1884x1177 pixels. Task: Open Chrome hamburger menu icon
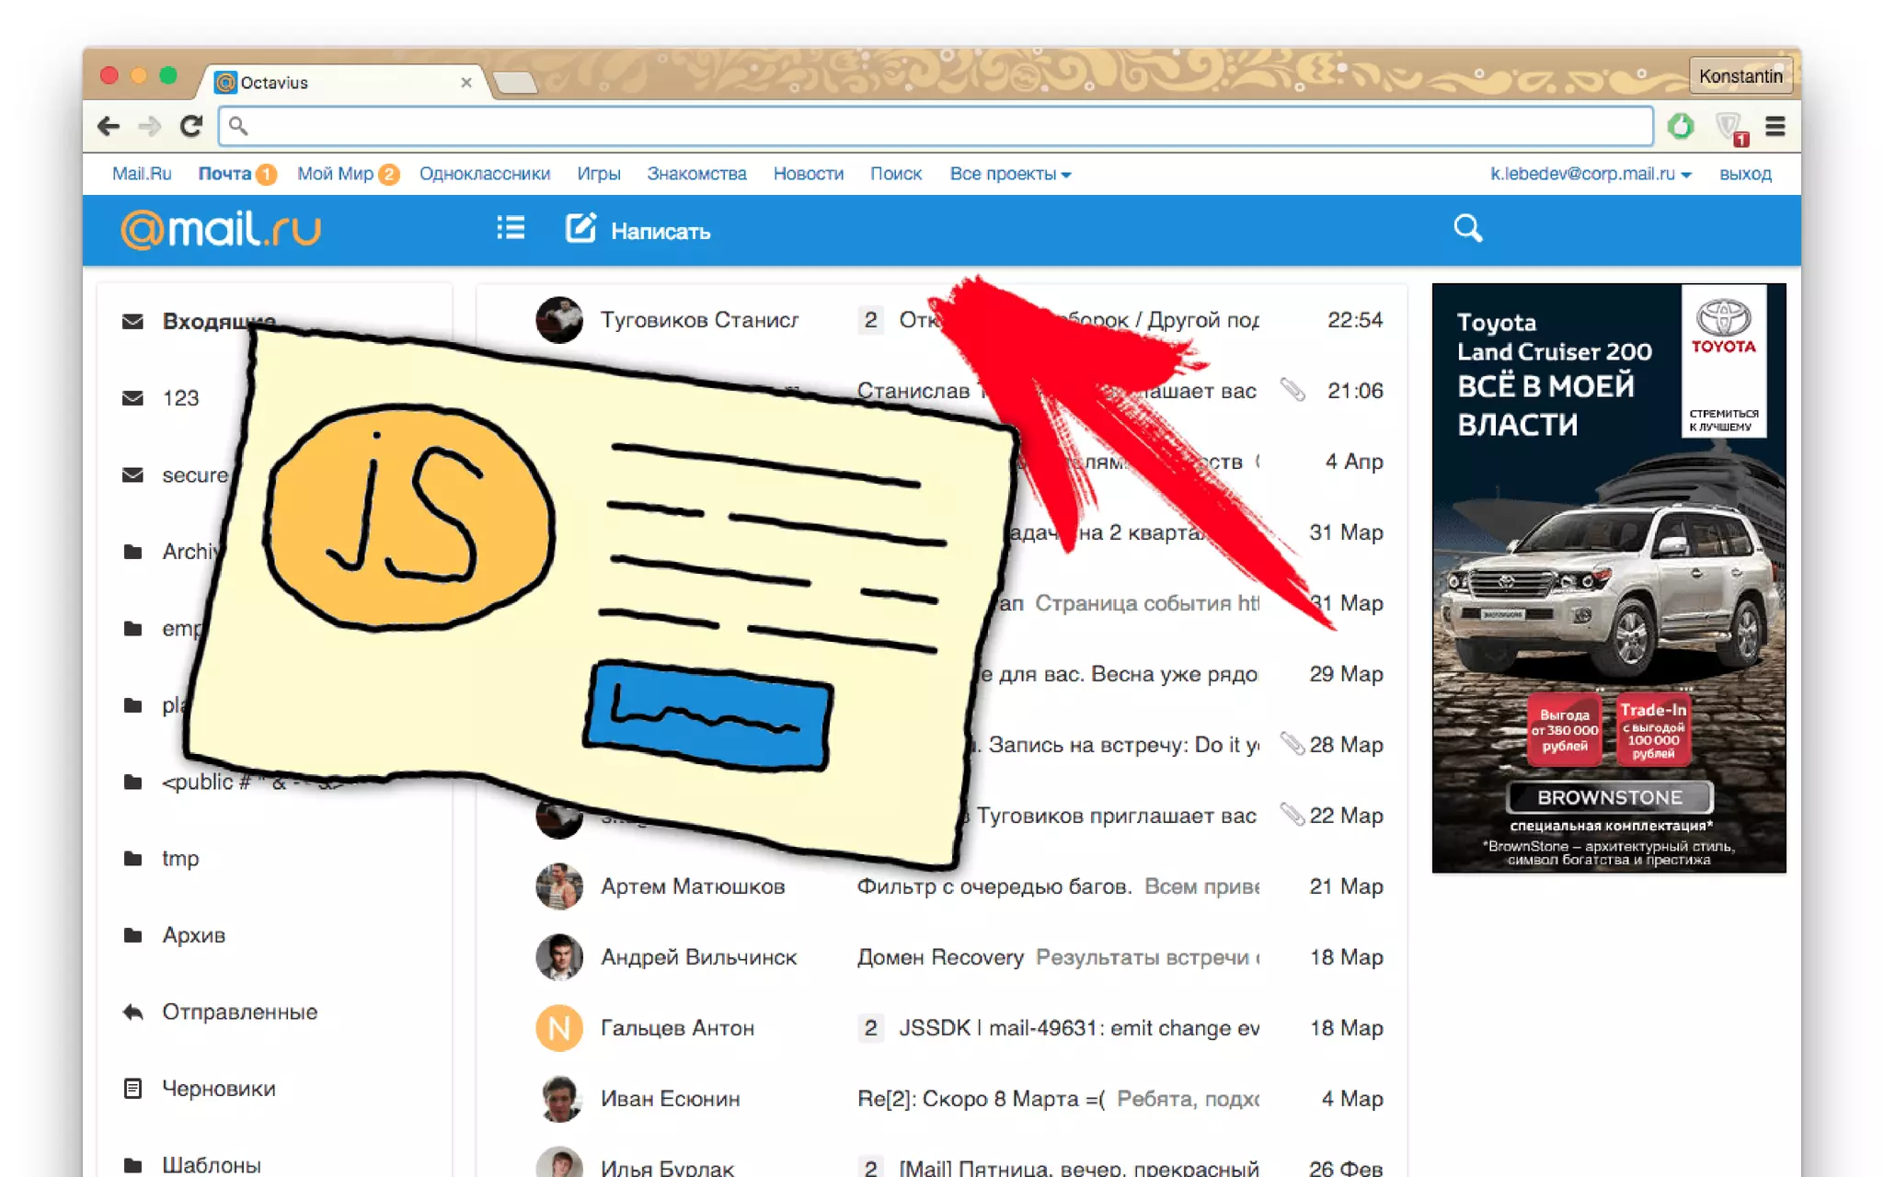[x=1775, y=126]
